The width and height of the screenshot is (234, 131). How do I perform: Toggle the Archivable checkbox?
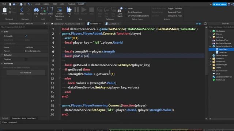[26, 36]
